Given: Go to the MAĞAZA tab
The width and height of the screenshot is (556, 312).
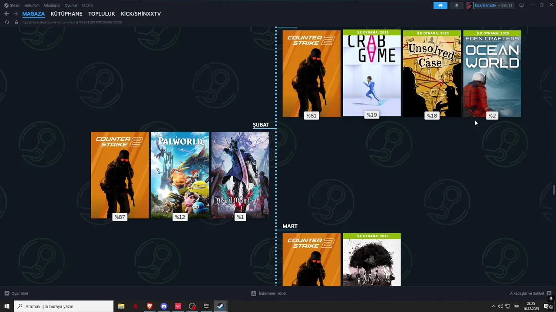Looking at the screenshot, I should [x=33, y=14].
